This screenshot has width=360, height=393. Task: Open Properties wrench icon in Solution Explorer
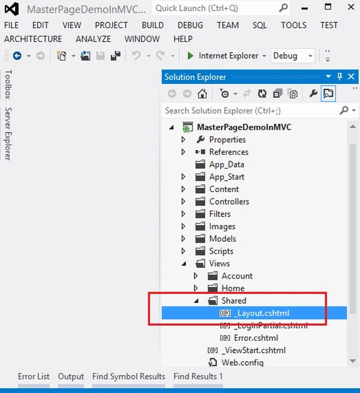click(313, 94)
